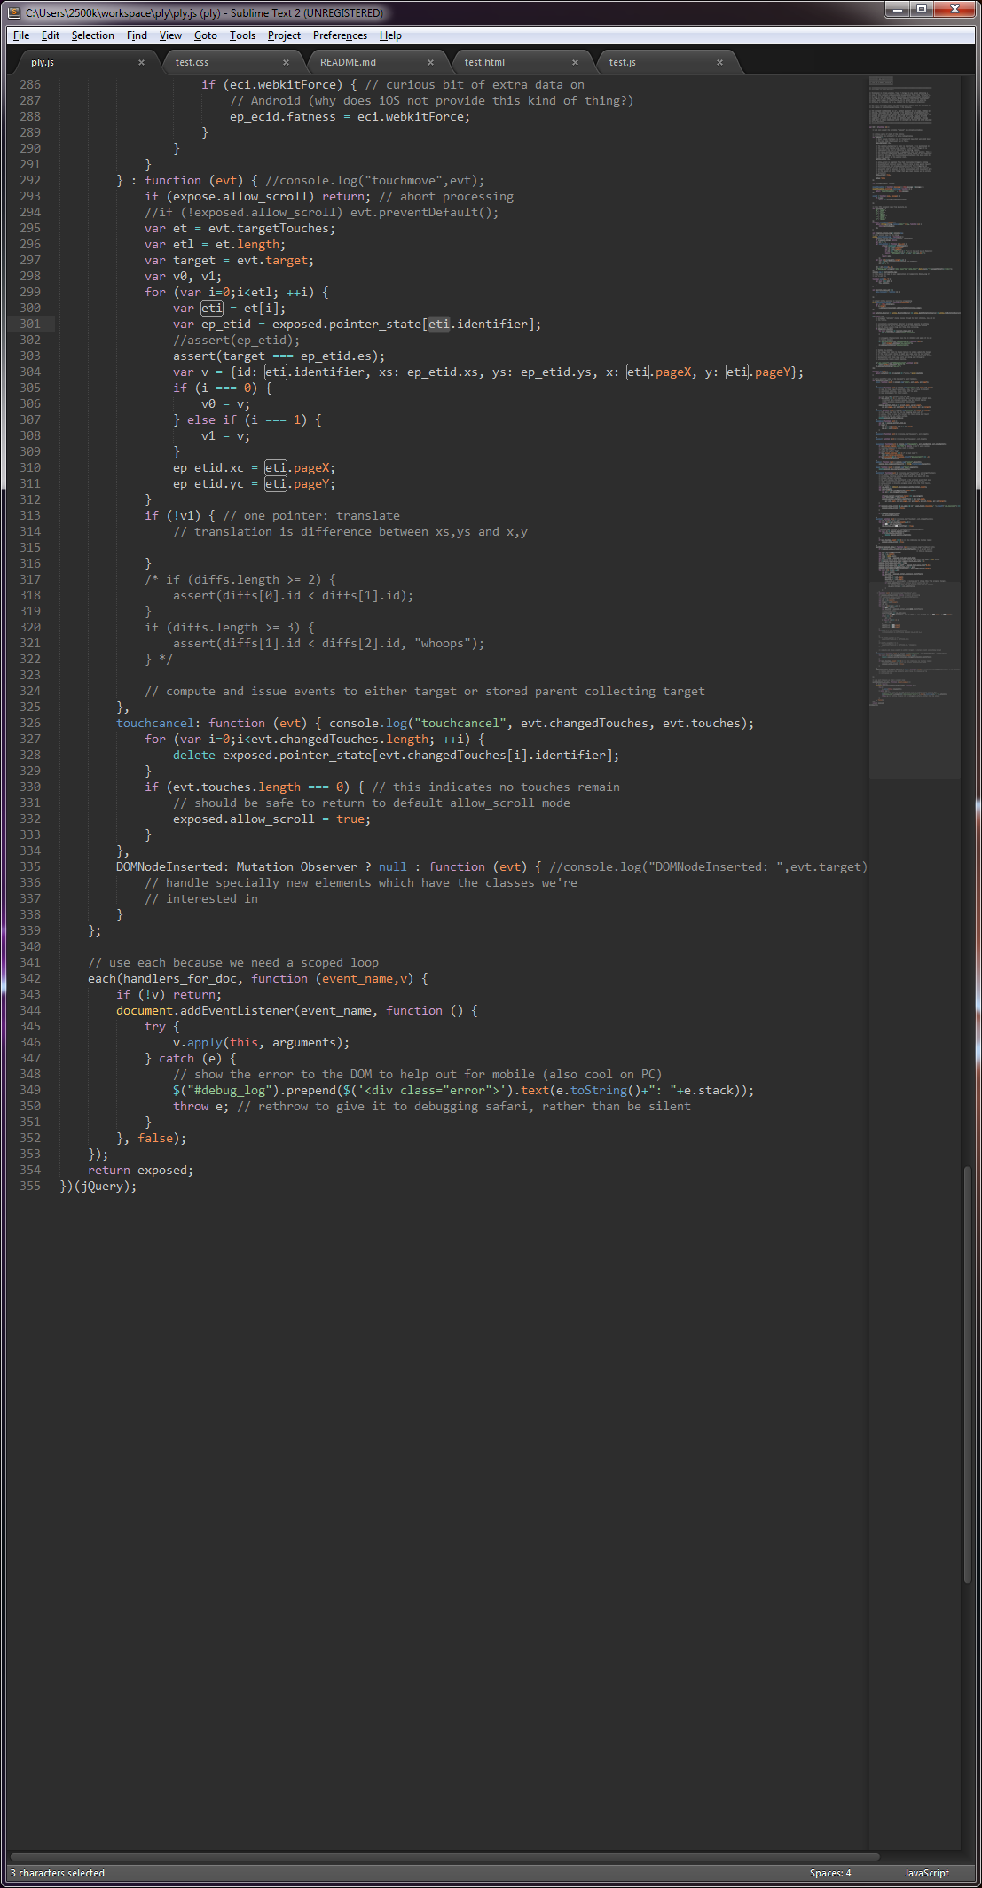
Task: Maximize the Sublime Text window
Action: click(922, 10)
